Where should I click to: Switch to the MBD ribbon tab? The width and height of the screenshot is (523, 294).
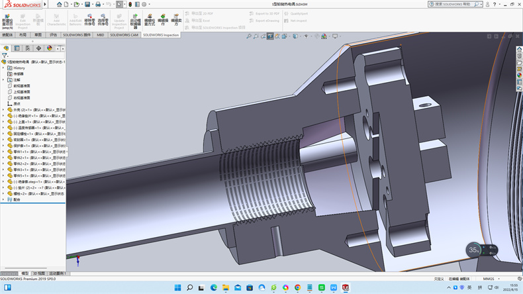point(101,34)
